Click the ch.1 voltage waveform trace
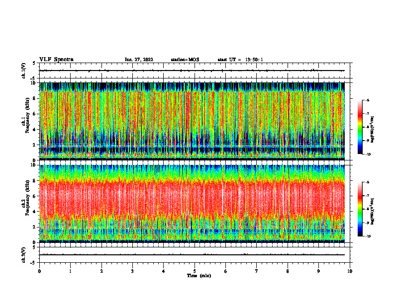Image resolution: width=394 pixels, height=304 pixels. 192,71
